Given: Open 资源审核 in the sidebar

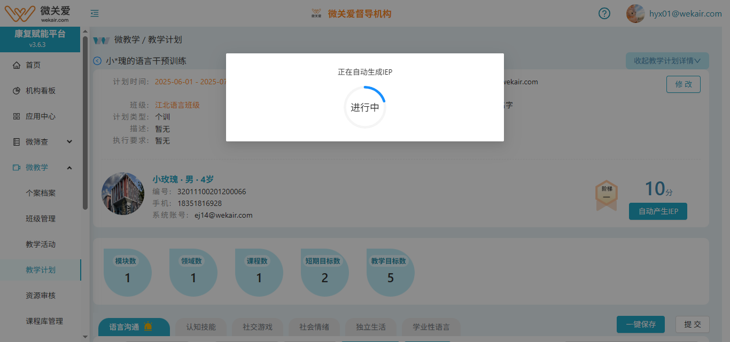Looking at the screenshot, I should [41, 296].
